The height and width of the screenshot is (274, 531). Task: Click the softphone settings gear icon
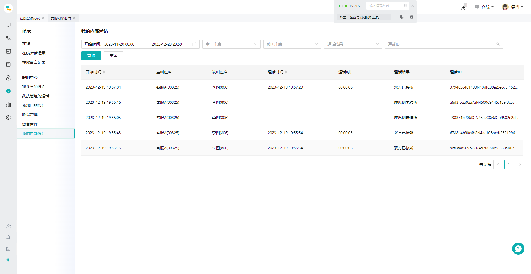coord(412,17)
